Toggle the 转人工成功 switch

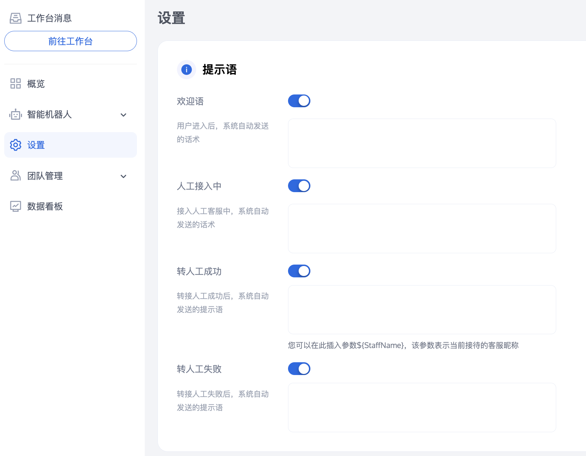point(299,271)
